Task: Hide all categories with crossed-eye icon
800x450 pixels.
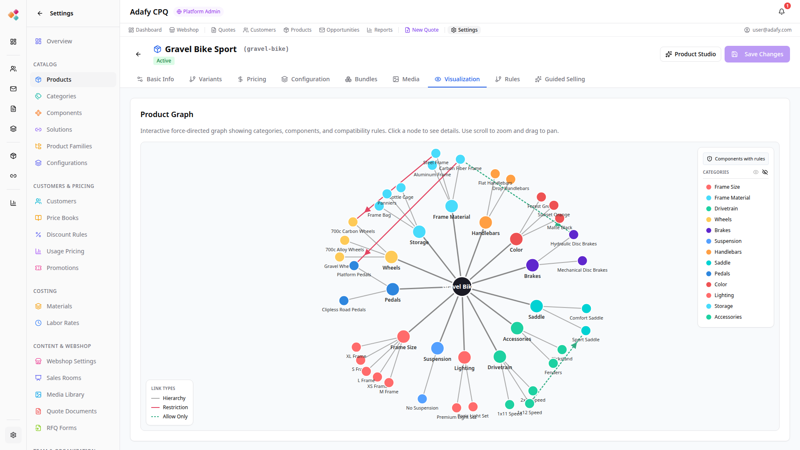Action: [765, 172]
